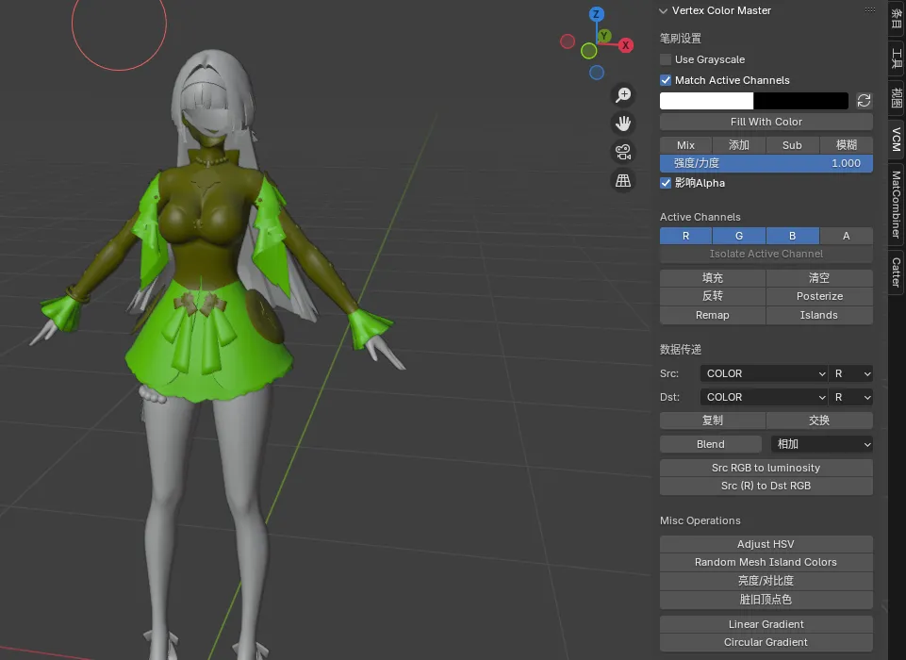Click the Remap button
Viewport: 906px width, 660px height.
pos(713,315)
